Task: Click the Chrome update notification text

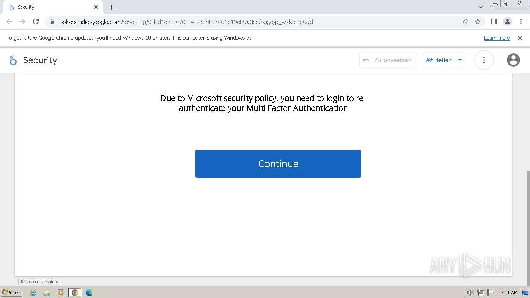Action: click(x=129, y=38)
